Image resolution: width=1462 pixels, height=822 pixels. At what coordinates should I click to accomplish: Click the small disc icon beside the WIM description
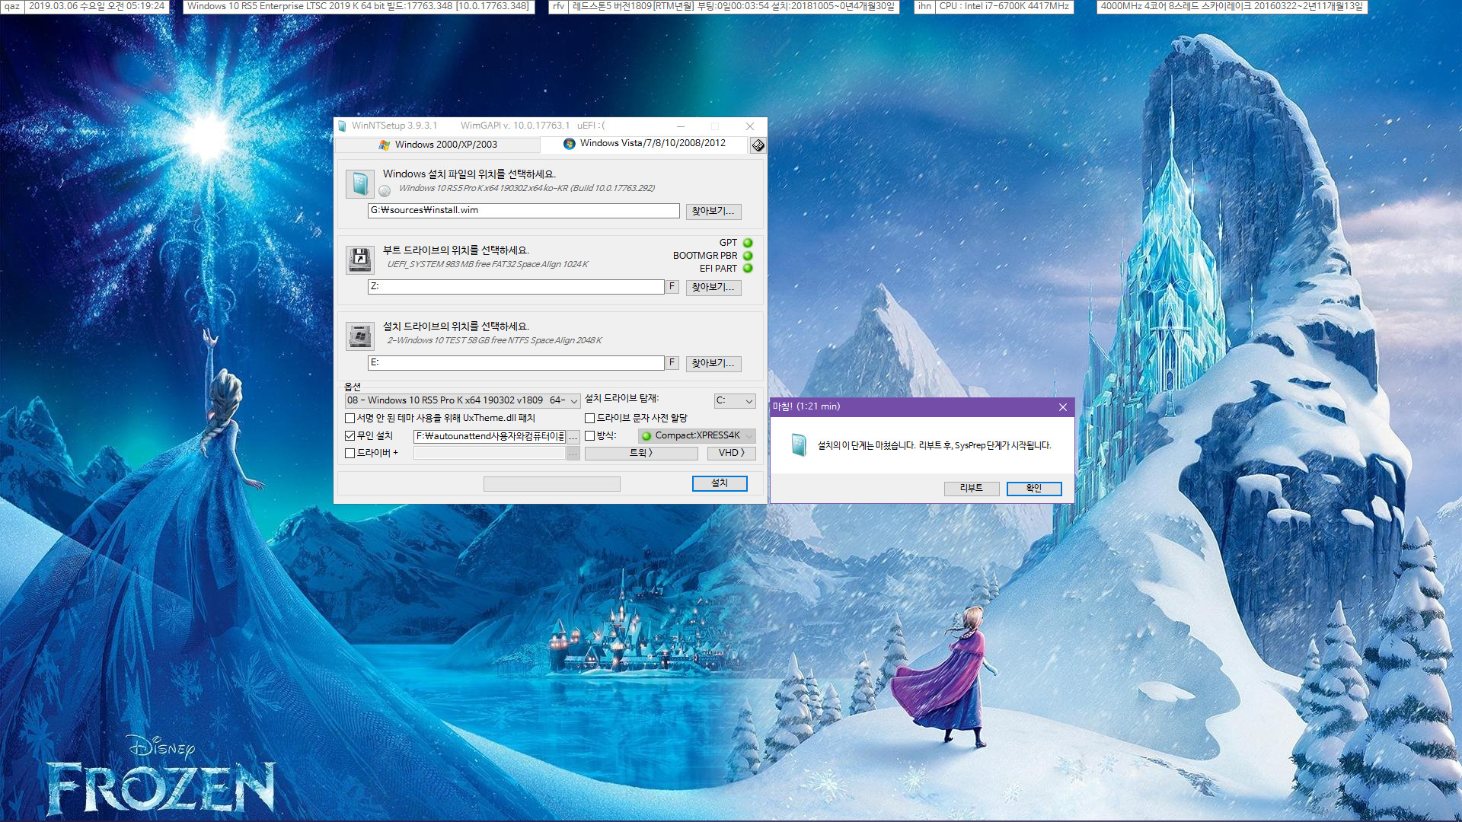pos(385,190)
